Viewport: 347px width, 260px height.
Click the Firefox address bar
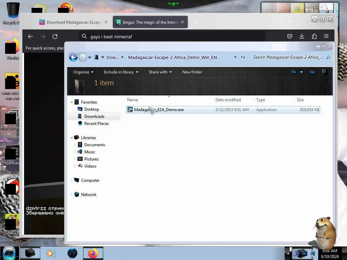(172, 37)
